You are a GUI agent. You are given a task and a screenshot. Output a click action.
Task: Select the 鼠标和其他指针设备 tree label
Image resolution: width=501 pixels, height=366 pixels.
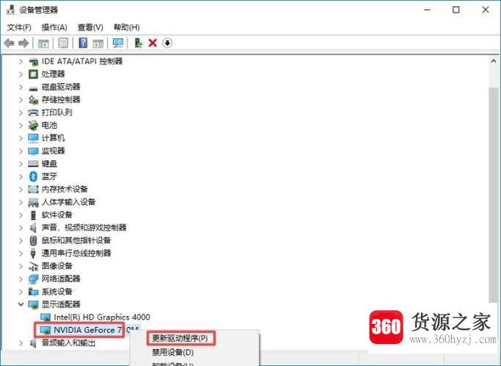76,240
